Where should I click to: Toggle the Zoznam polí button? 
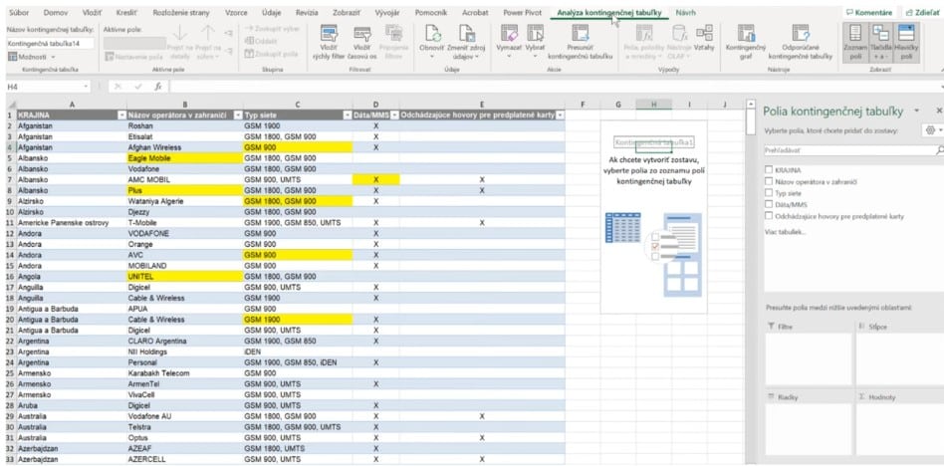[x=855, y=42]
